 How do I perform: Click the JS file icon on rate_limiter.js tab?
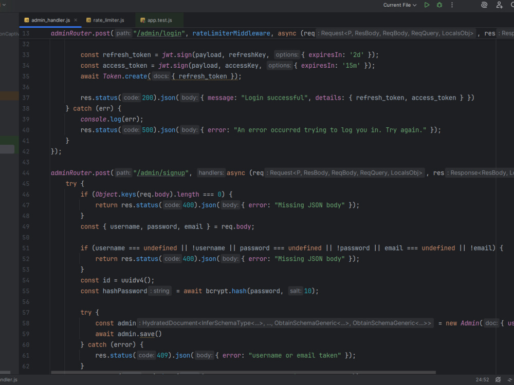(x=88, y=21)
